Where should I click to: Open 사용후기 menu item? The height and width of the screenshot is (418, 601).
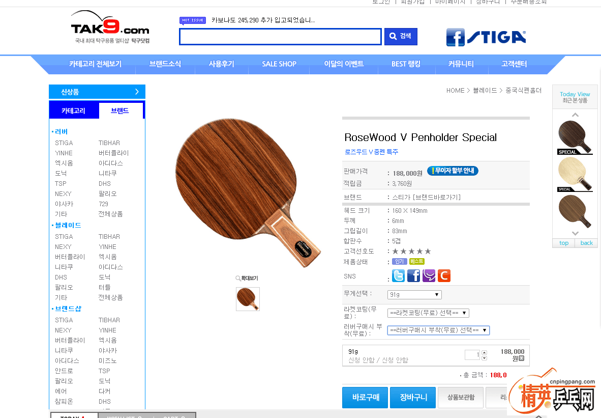point(222,64)
